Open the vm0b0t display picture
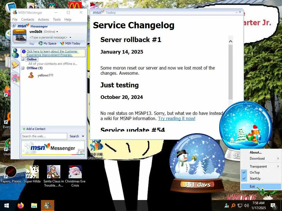282x211 pixels. [x=20, y=36]
